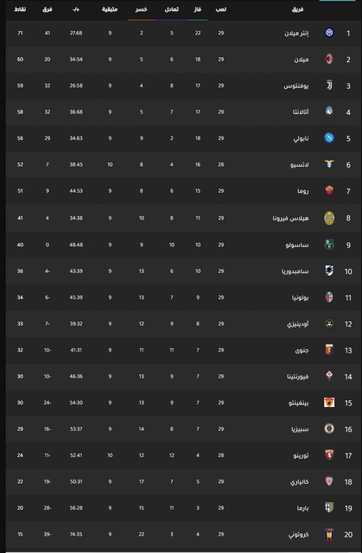Sort by the نقاط points column header

tap(20, 9)
